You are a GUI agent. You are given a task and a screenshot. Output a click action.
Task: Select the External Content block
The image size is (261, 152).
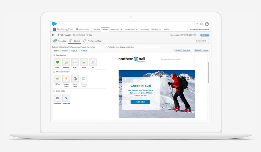point(75,79)
